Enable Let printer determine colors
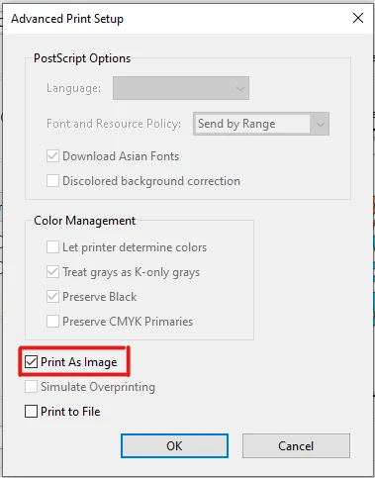 coord(52,247)
